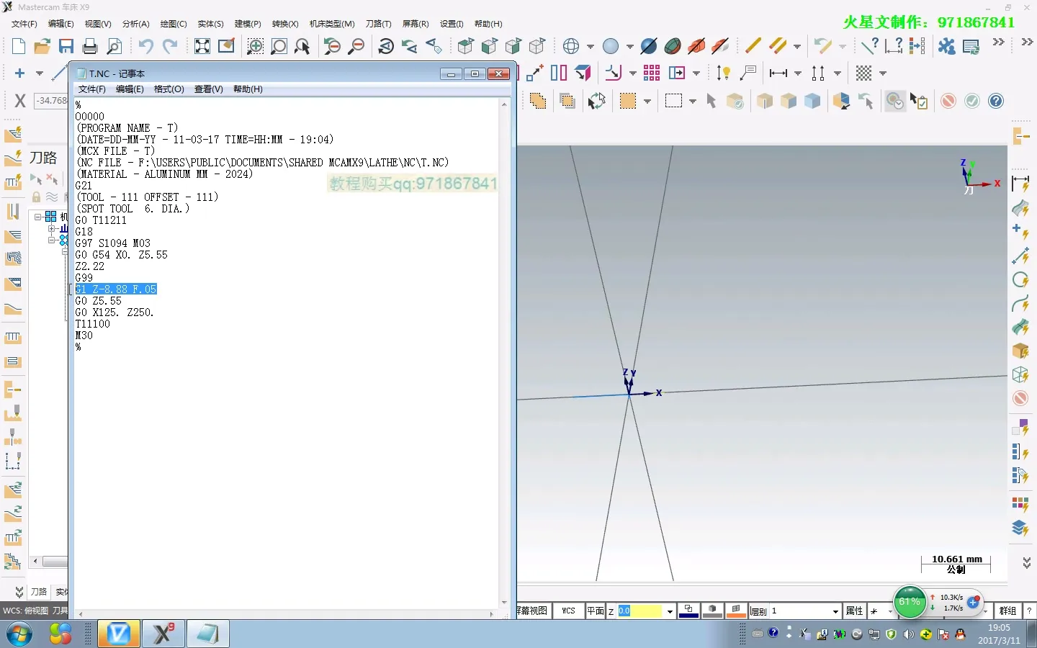
Task: Click the blue Help question mark icon
Action: point(996,102)
